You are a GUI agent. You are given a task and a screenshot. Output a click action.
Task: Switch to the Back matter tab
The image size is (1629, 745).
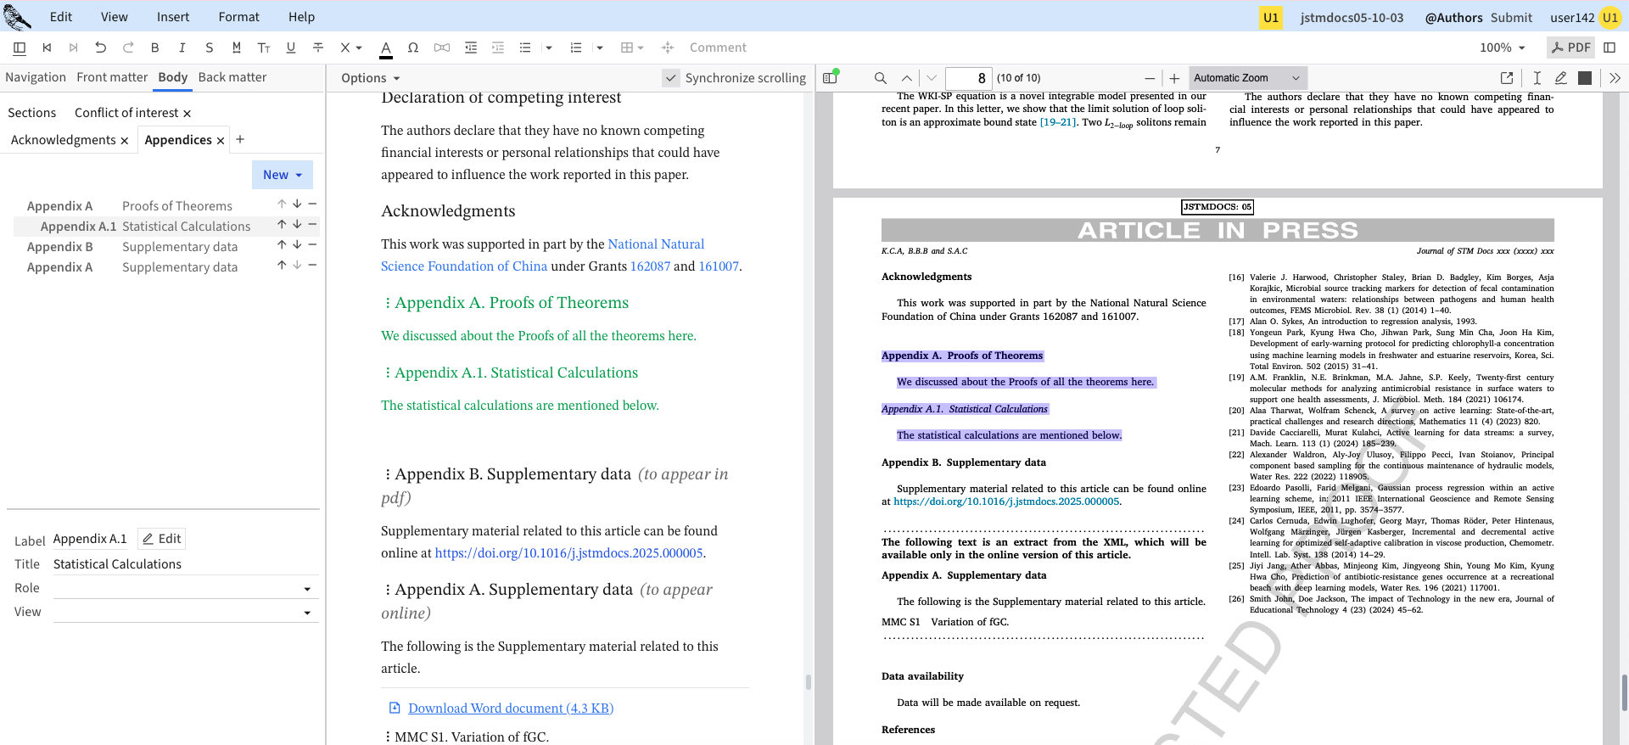232,77
